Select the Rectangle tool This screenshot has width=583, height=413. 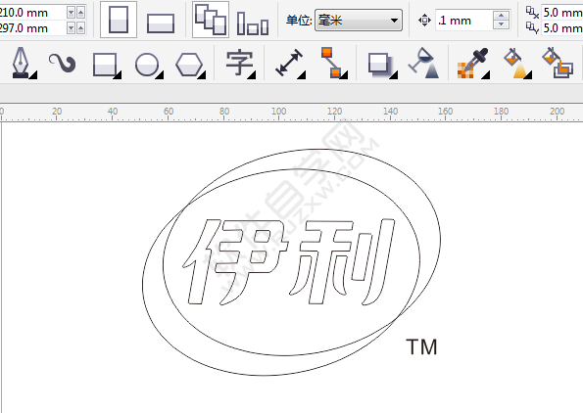tap(105, 65)
